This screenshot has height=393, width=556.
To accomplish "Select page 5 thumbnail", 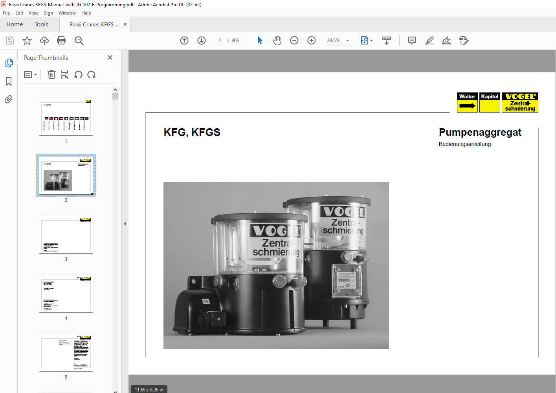I will pyautogui.click(x=66, y=352).
